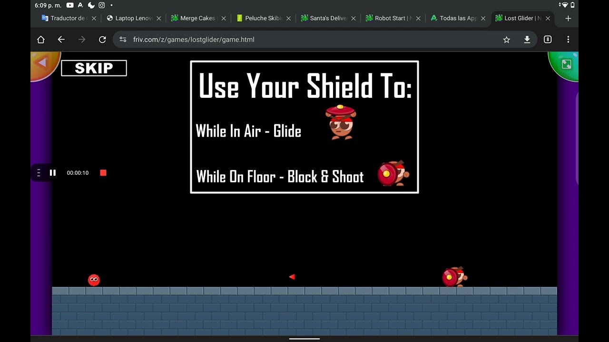Tap the YouTube notification icon in the status bar
This screenshot has height=342, width=609.
tap(70, 5)
